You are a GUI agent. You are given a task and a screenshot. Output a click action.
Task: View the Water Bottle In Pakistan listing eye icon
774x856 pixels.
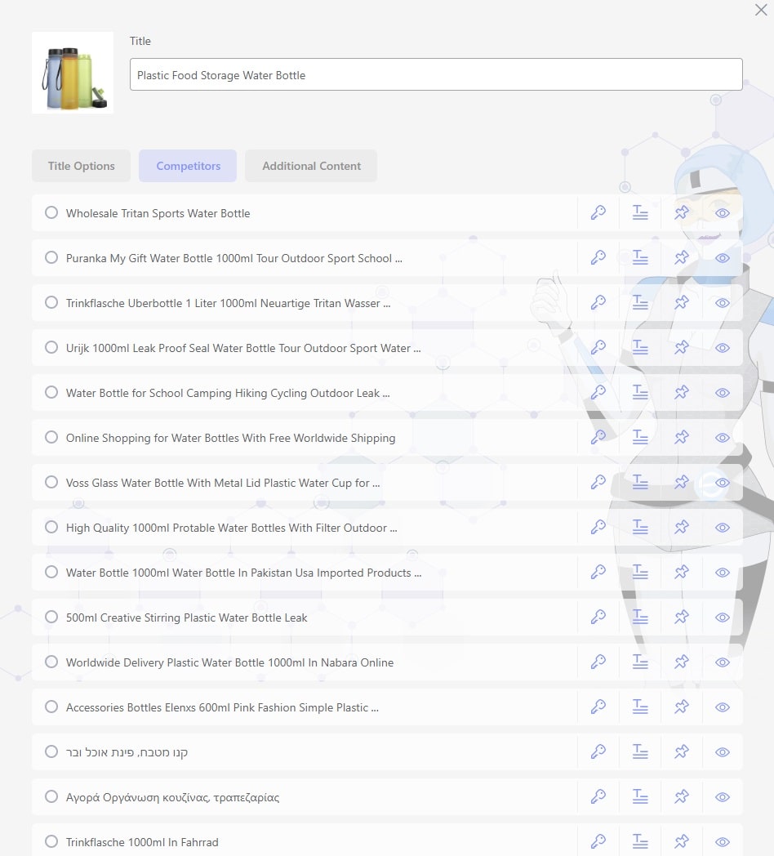[x=723, y=573]
